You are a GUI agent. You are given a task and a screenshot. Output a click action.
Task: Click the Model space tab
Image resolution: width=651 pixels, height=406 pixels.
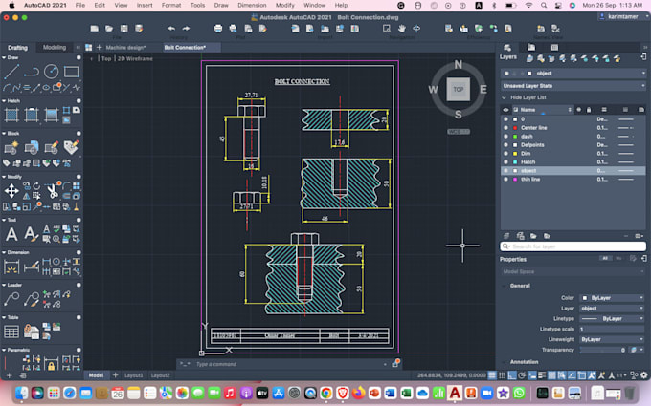pos(96,375)
